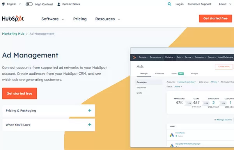234x150 pixels.
Task: Click the plus icon on Pricing & Packaging
Action: pyautogui.click(x=90, y=110)
